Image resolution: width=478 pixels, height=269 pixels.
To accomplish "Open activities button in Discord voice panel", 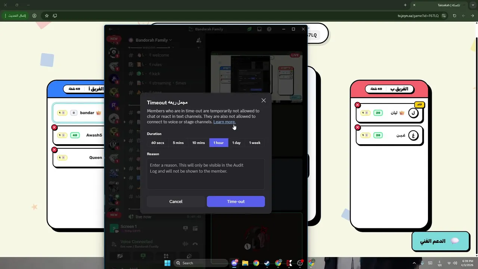I will point(166,256).
